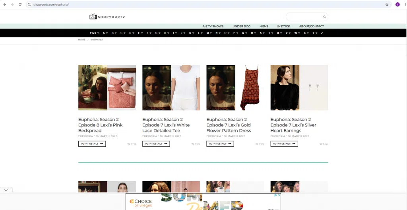Open the Instock section
This screenshot has height=210, width=407.
pyautogui.click(x=283, y=27)
